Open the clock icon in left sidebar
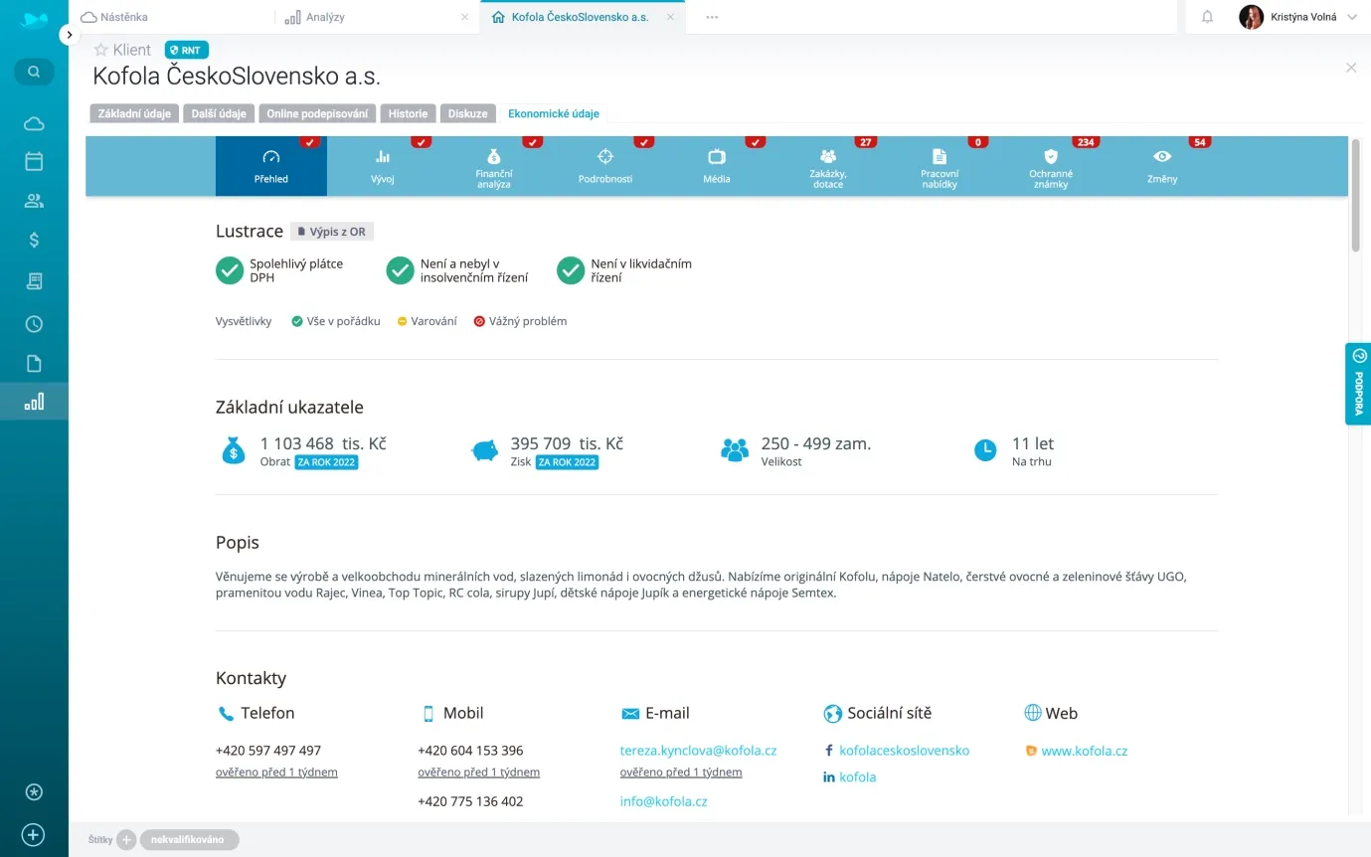Viewport: 1371px width, 857px height. (x=34, y=323)
